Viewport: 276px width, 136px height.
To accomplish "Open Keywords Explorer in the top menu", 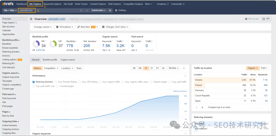I will point(52,4).
